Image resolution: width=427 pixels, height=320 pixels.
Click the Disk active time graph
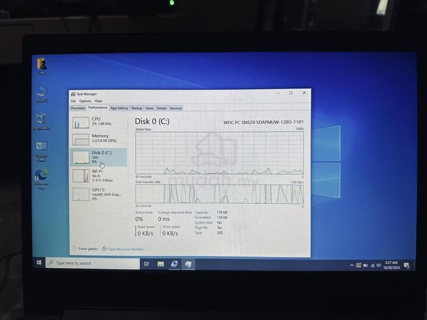tap(220, 153)
